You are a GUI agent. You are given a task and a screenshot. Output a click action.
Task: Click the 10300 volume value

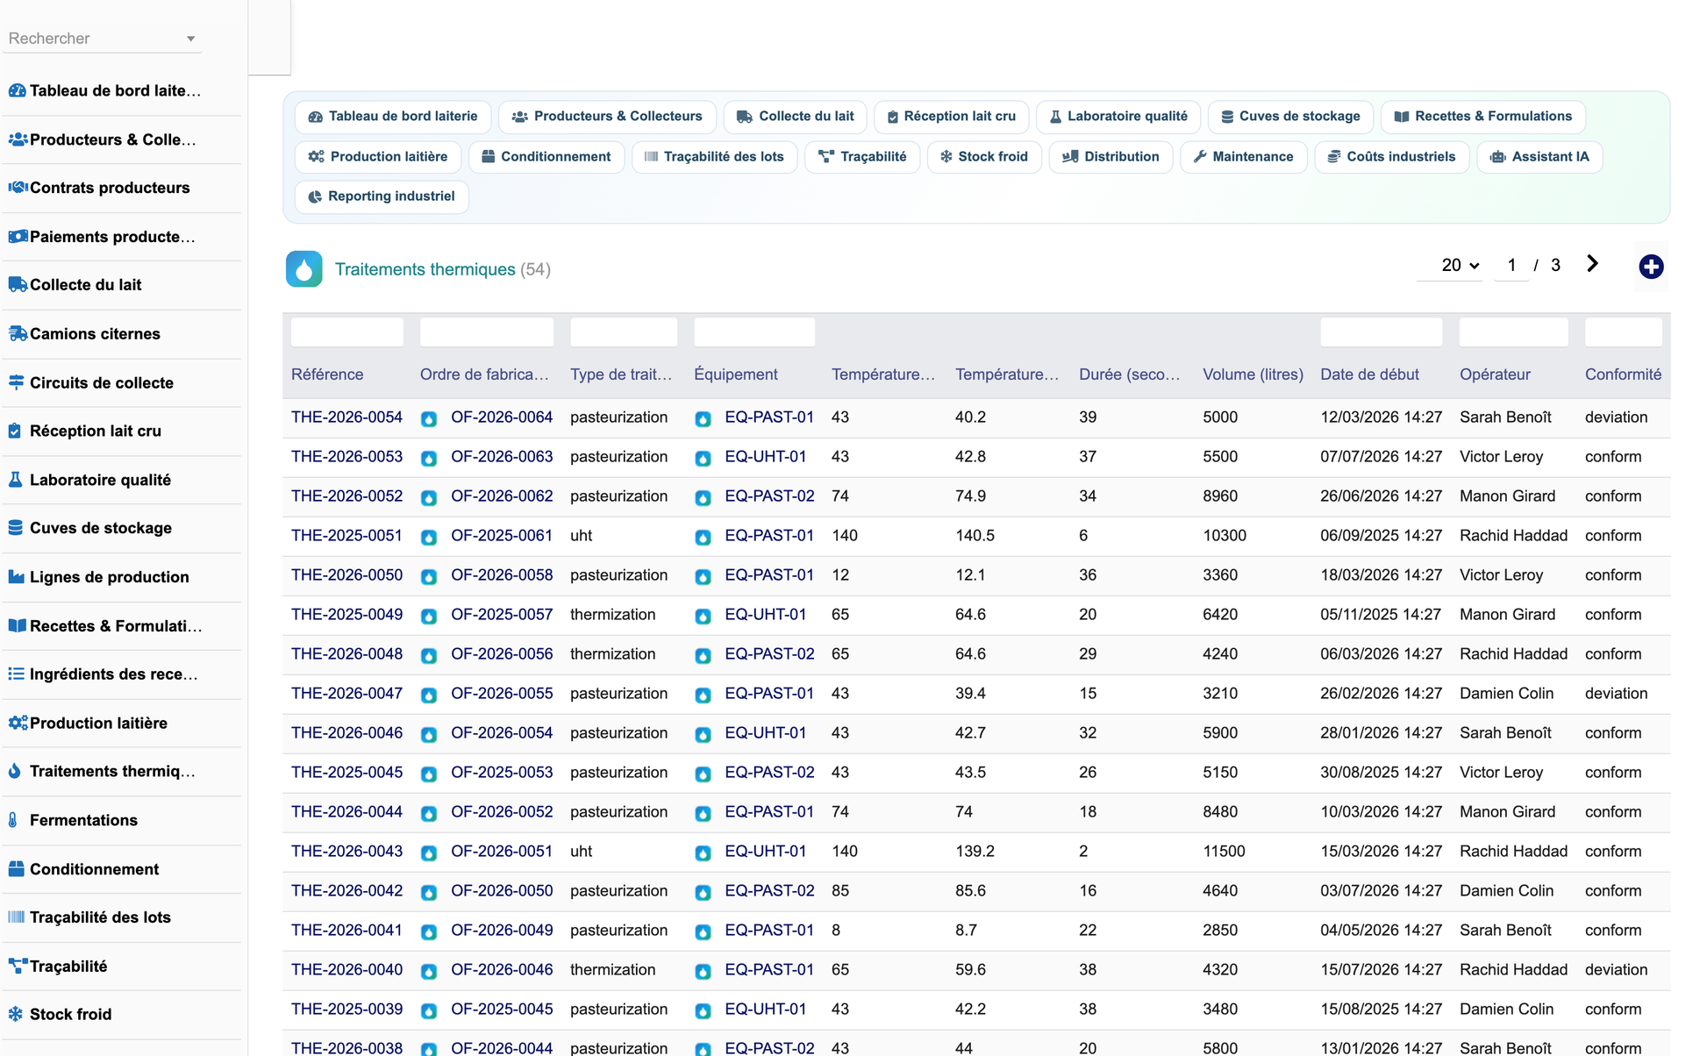pyautogui.click(x=1225, y=536)
